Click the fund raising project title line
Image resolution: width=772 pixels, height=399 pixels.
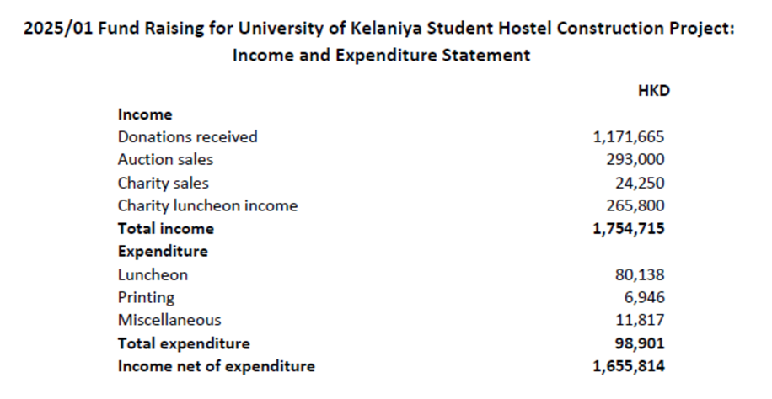coord(379,28)
